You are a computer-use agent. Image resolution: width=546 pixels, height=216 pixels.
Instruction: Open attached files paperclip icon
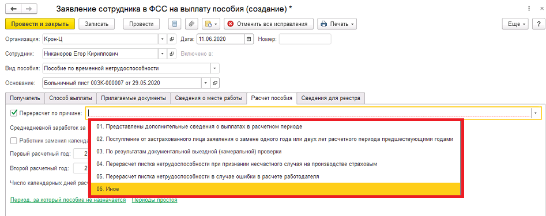[x=191, y=24]
